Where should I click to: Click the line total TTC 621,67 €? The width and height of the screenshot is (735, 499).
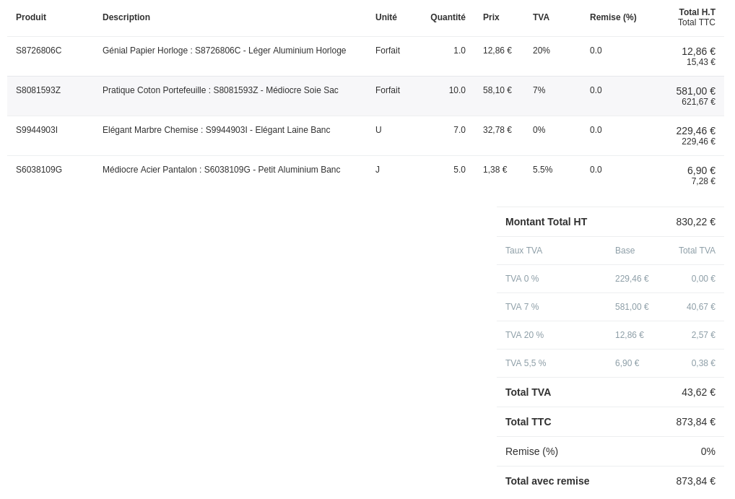(x=698, y=102)
